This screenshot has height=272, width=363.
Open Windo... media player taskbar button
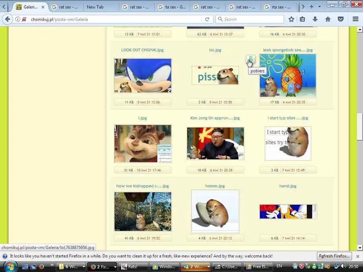tap(164, 267)
